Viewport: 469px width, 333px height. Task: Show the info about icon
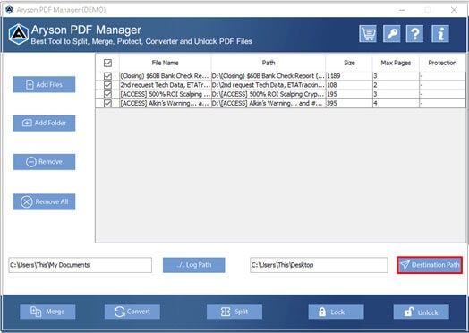440,33
